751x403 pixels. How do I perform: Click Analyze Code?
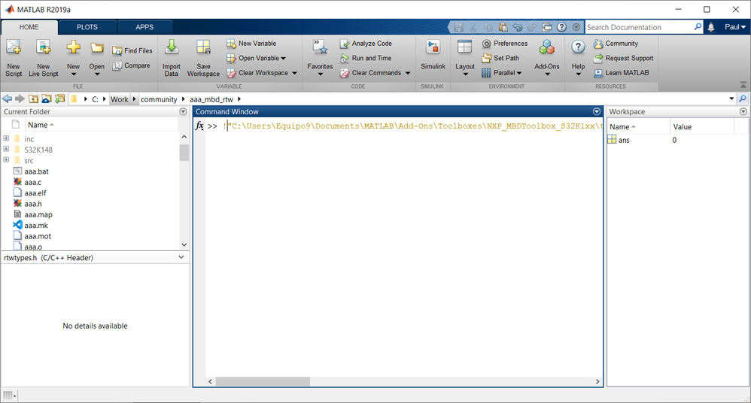coord(366,43)
